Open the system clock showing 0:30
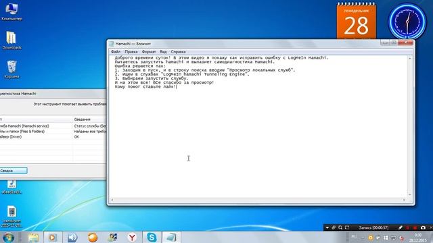 click(418, 238)
